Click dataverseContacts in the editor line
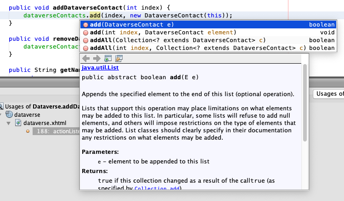Screen dimensions: 344x201 click(54, 16)
